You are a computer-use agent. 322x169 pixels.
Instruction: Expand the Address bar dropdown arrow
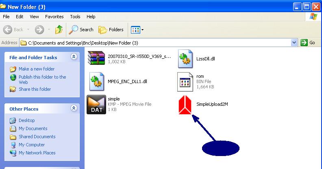click(294, 43)
